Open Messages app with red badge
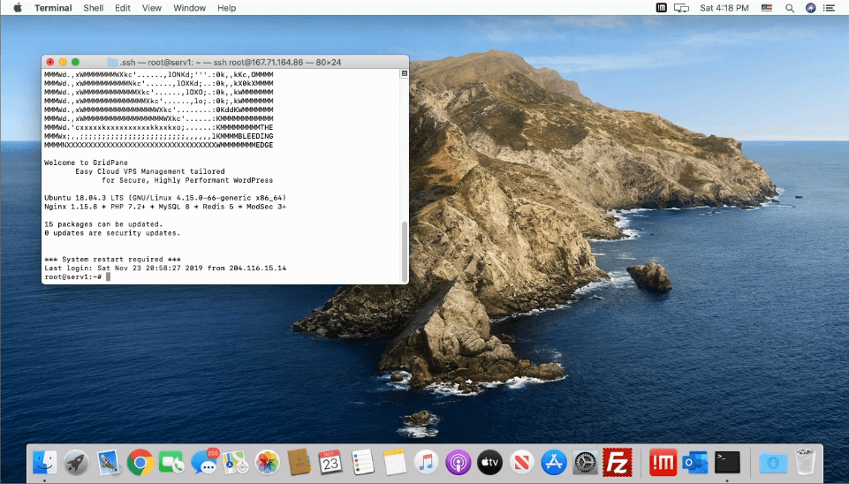Screen dimensions: 849x484 (x=204, y=463)
